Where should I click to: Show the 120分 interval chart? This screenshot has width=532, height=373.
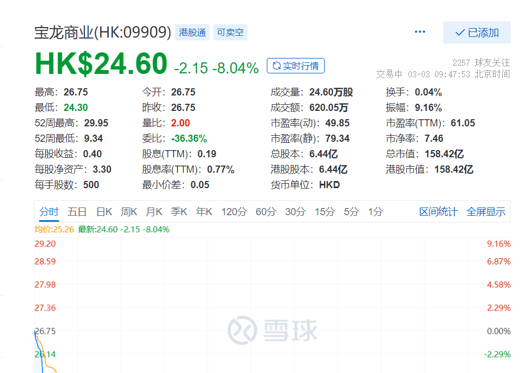coord(234,212)
